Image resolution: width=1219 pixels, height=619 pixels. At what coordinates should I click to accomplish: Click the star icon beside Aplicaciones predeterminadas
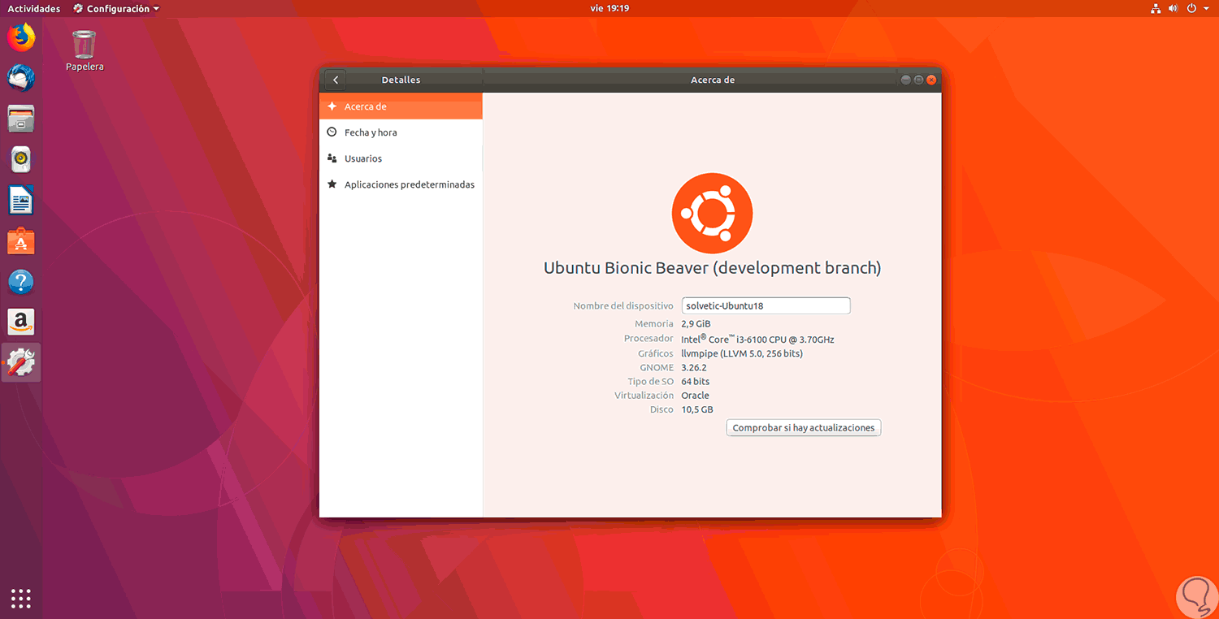click(332, 184)
